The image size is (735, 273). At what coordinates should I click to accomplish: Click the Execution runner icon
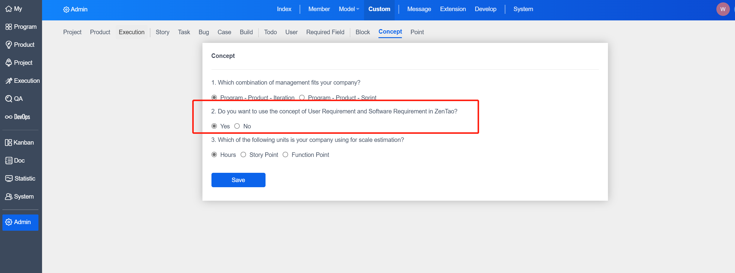coord(9,81)
